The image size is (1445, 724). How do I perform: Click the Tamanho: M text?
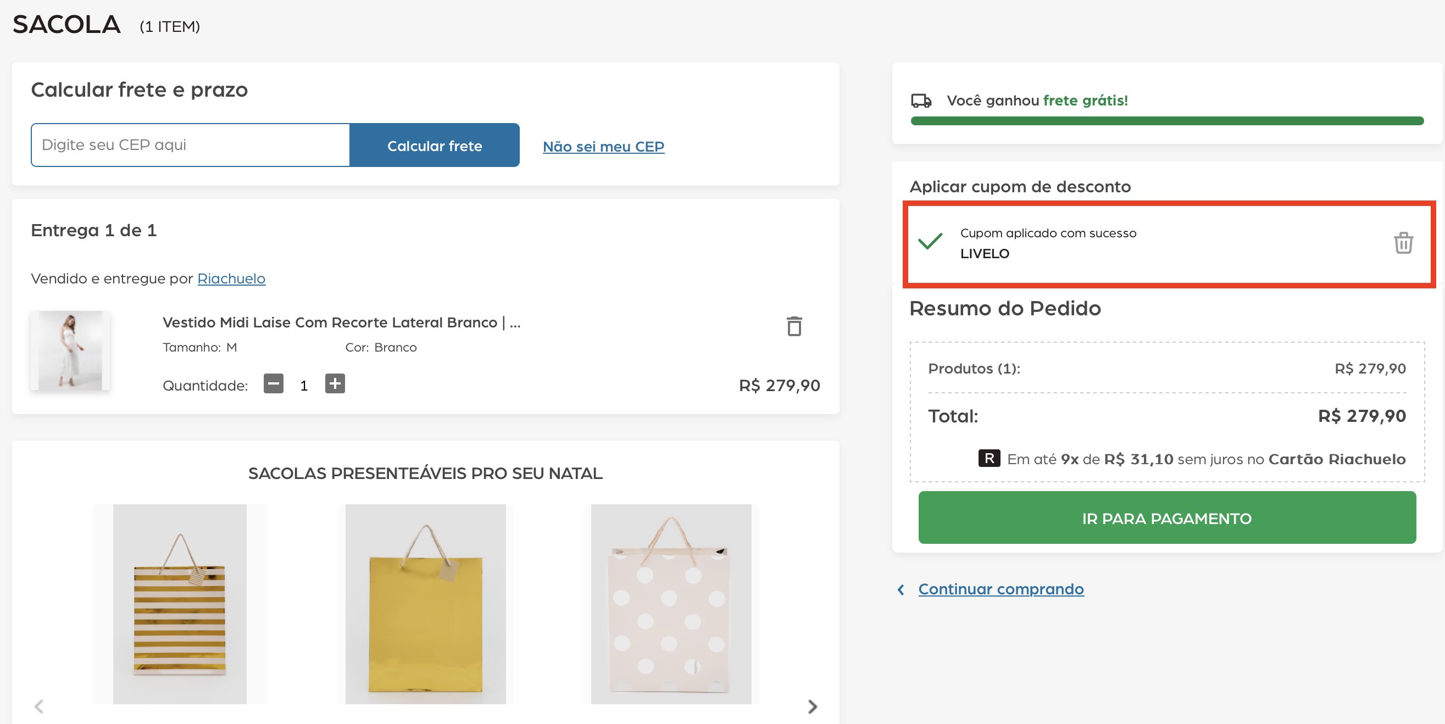pyautogui.click(x=199, y=347)
